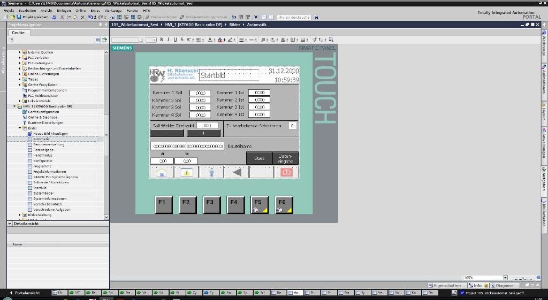Click the print icon in toolbar
The image size is (548, 300).
[x=55, y=17]
